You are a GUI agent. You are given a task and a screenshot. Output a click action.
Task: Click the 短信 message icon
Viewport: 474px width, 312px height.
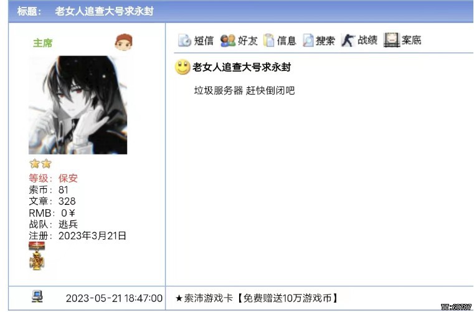[x=184, y=40]
